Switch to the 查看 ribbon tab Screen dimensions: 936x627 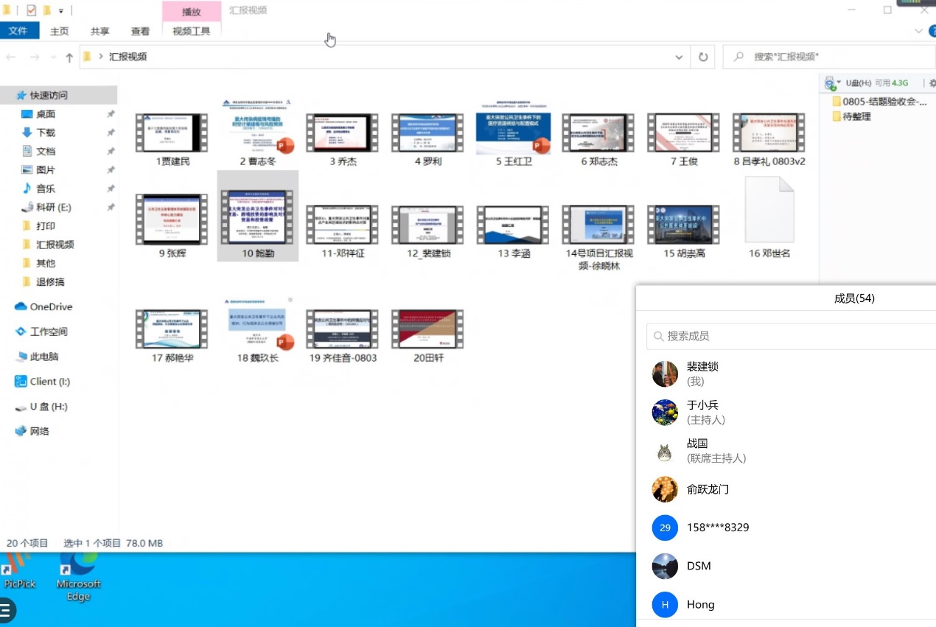(140, 31)
